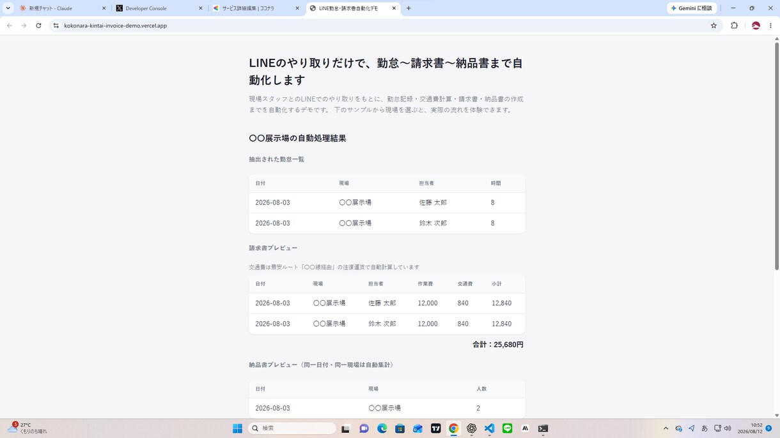
Task: Click 佐藤 太郎 in the attendance table
Action: tap(433, 202)
